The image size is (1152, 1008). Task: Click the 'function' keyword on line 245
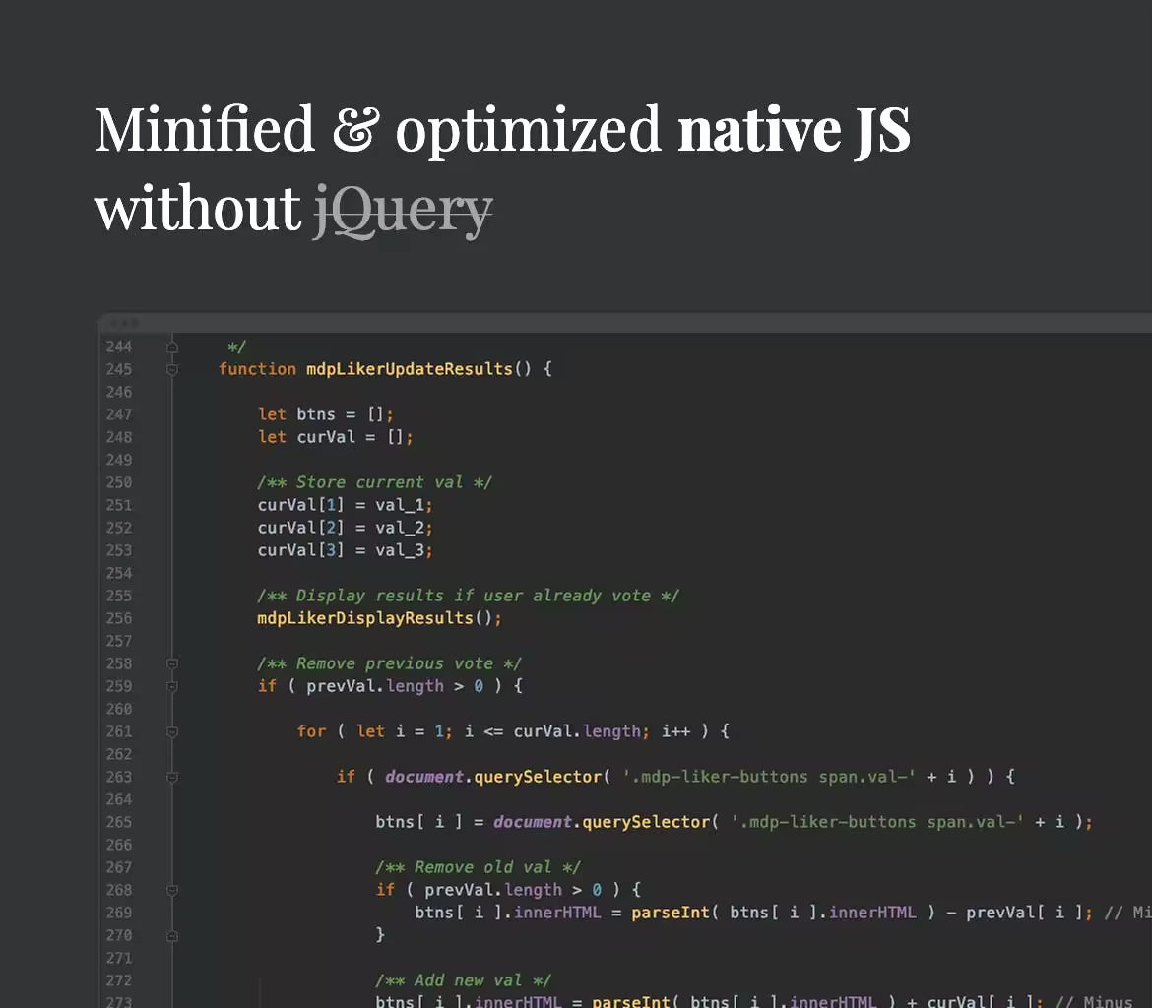(257, 369)
